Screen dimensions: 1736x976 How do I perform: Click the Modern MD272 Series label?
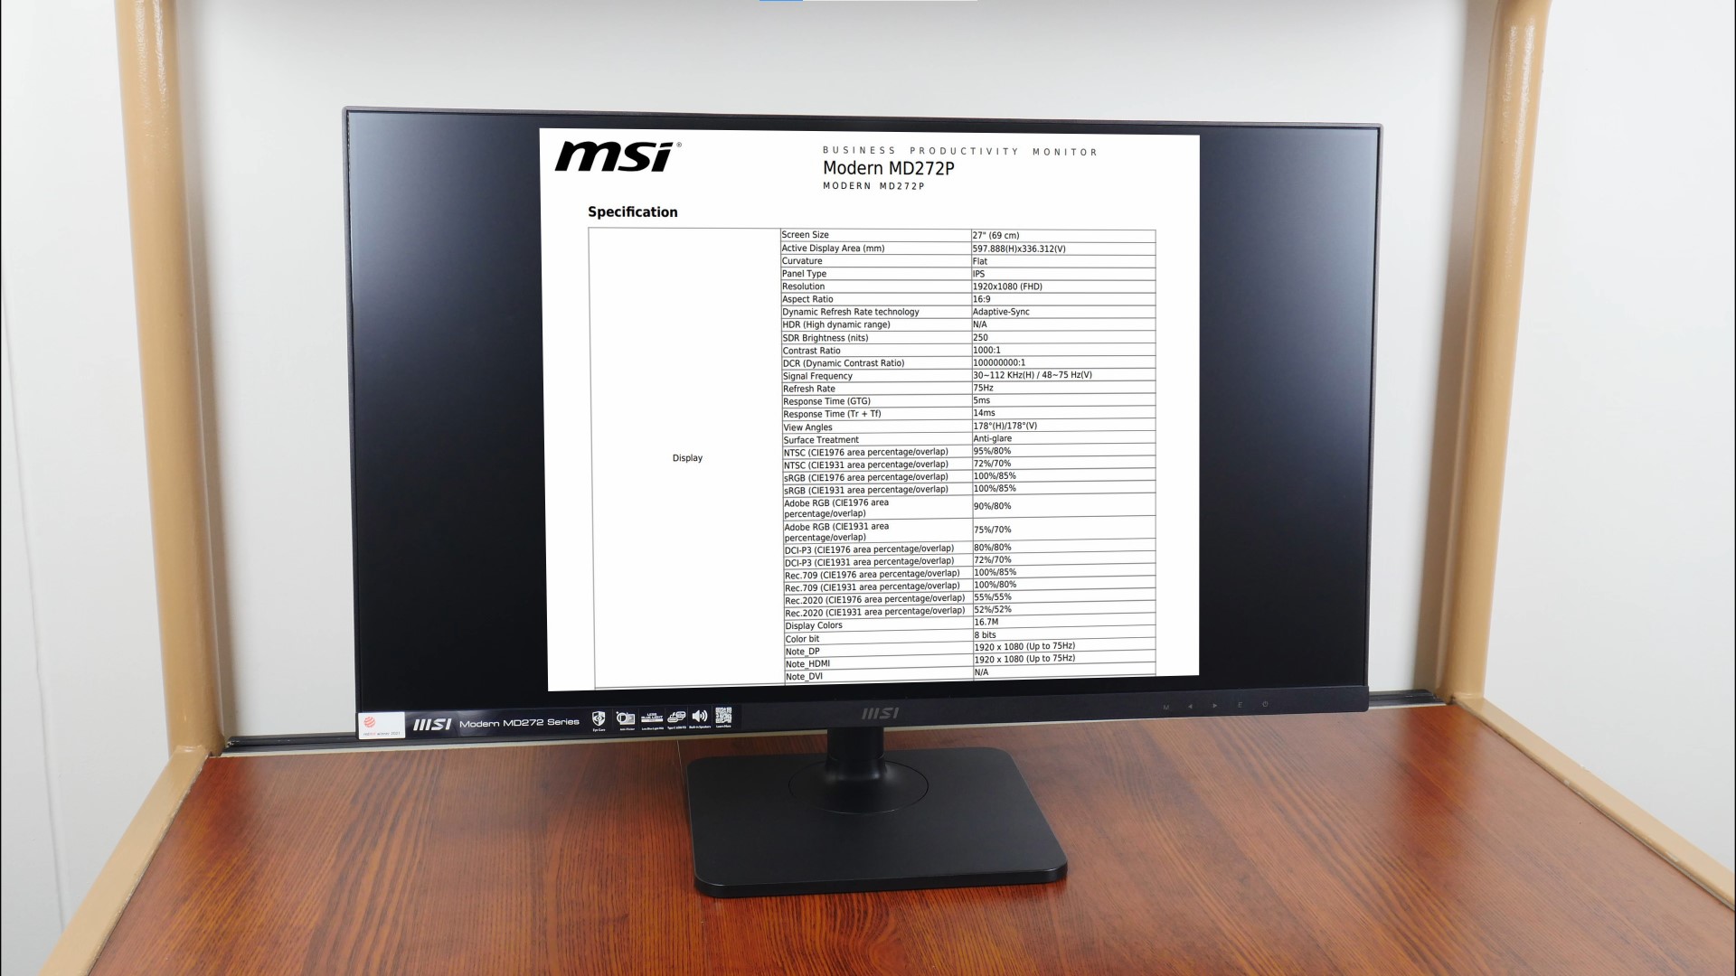493,717
